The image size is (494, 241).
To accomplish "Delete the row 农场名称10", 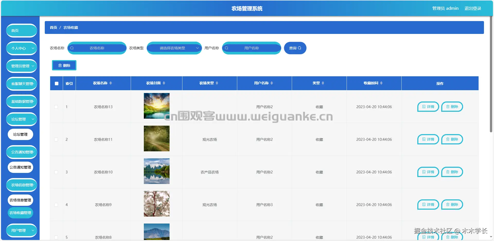I will [452, 172].
